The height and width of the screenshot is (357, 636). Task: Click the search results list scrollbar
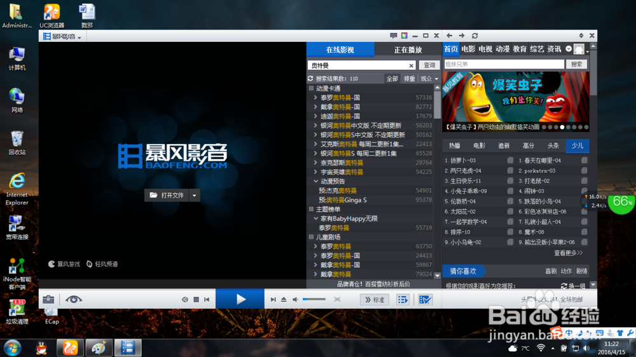pyautogui.click(x=438, y=105)
